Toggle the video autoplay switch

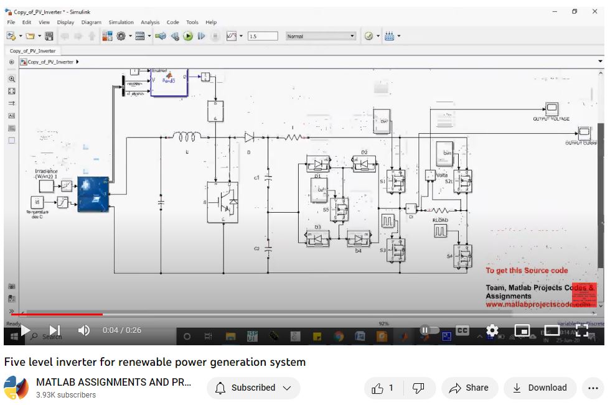coord(429,330)
